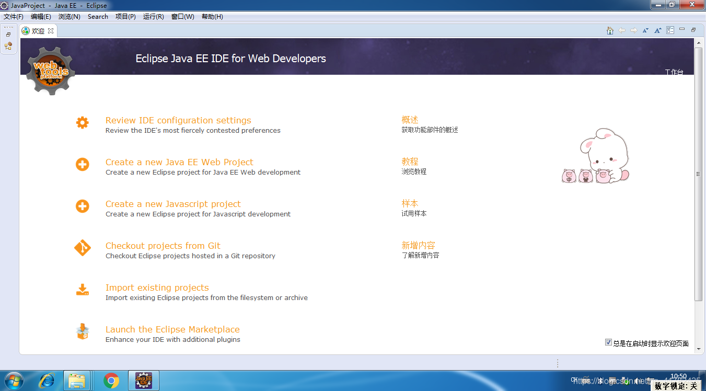
Task: Open the 编辑(E) menu
Action: 41,17
